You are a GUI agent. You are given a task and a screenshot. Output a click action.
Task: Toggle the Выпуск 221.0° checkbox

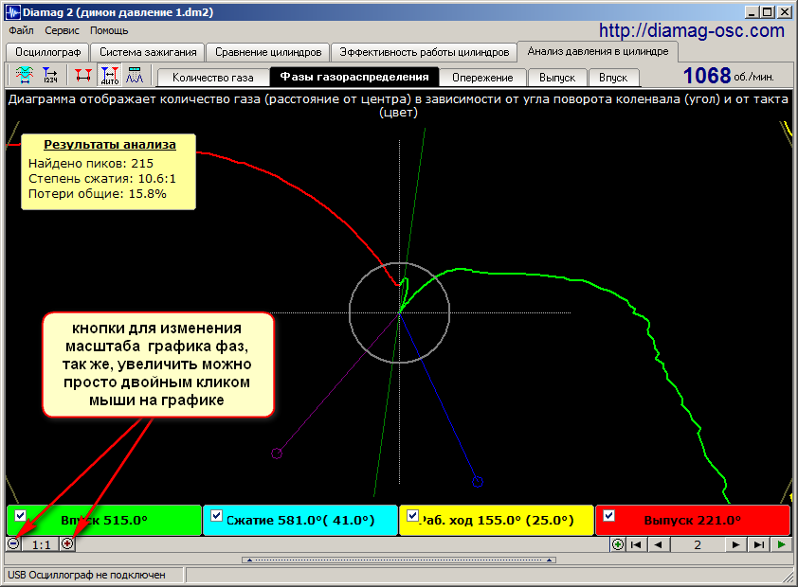(608, 515)
